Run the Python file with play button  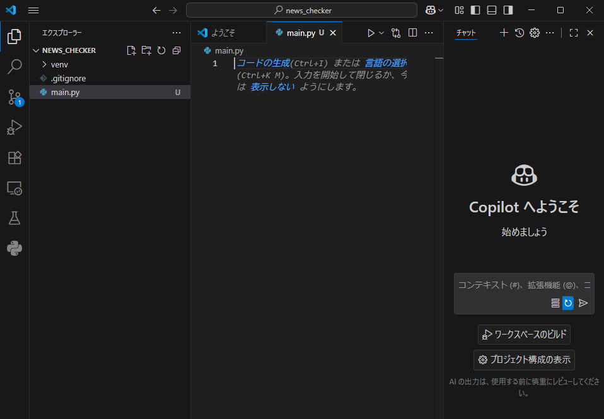[371, 33]
